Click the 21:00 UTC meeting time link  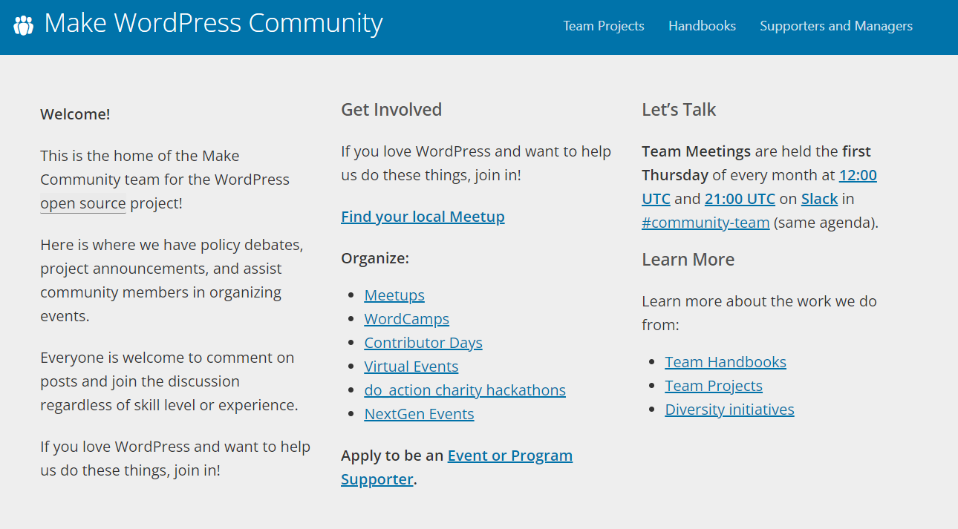pyautogui.click(x=740, y=199)
